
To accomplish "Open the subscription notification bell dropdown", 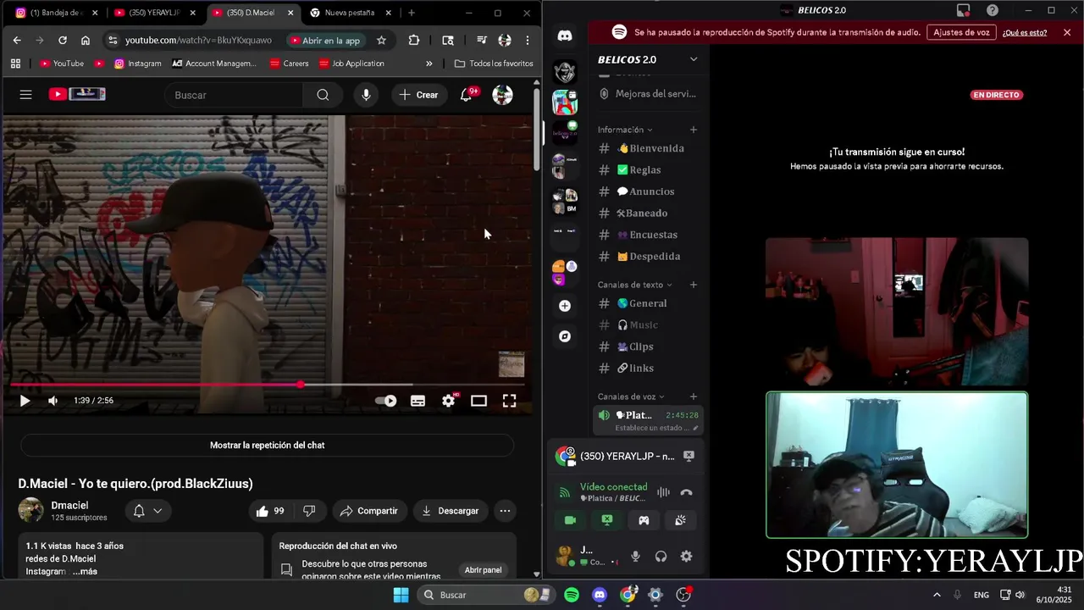I will [147, 511].
